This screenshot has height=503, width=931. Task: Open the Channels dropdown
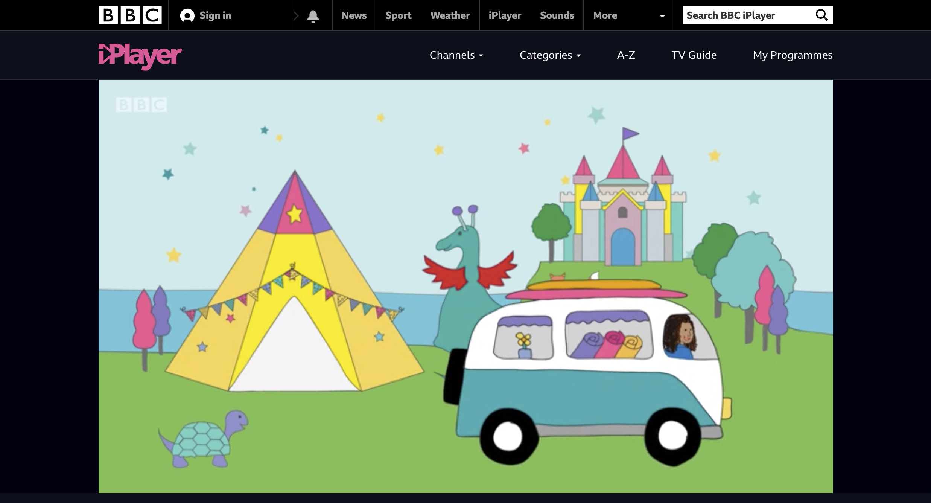[456, 55]
